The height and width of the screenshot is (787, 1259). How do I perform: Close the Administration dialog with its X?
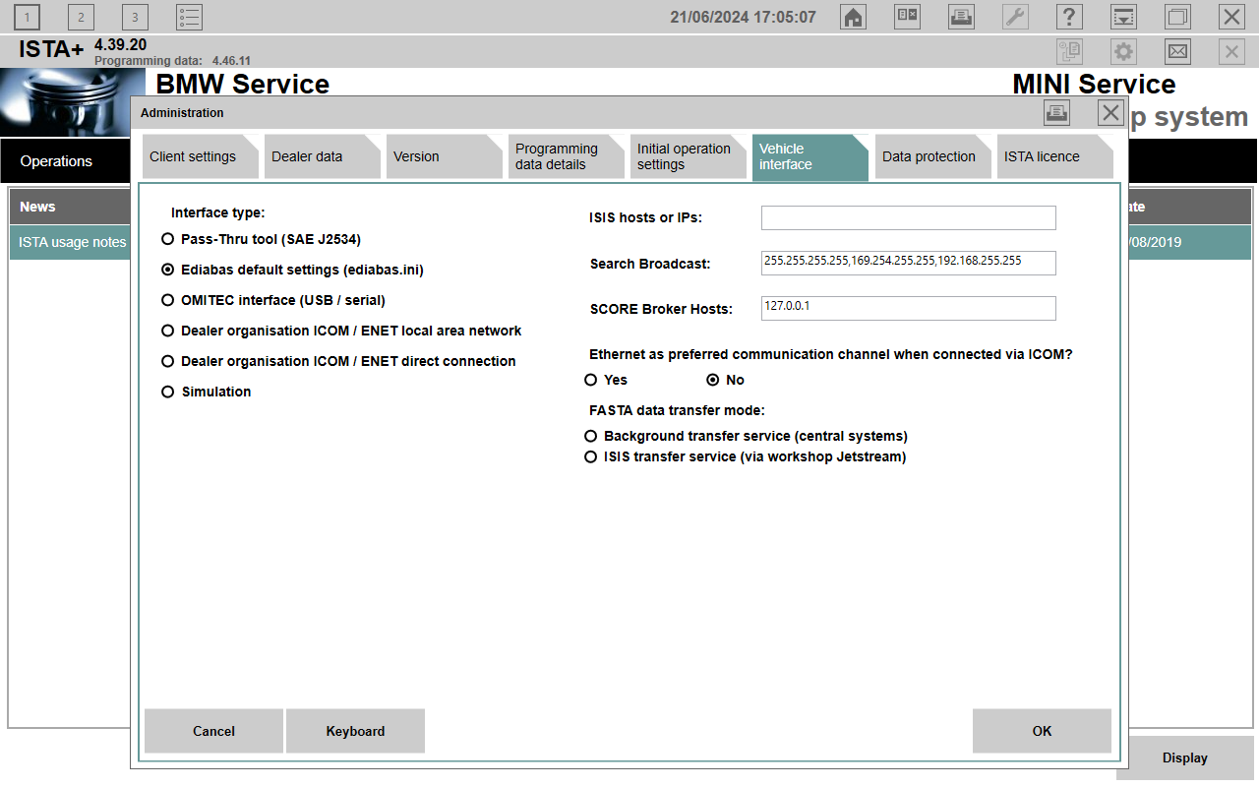tap(1111, 113)
